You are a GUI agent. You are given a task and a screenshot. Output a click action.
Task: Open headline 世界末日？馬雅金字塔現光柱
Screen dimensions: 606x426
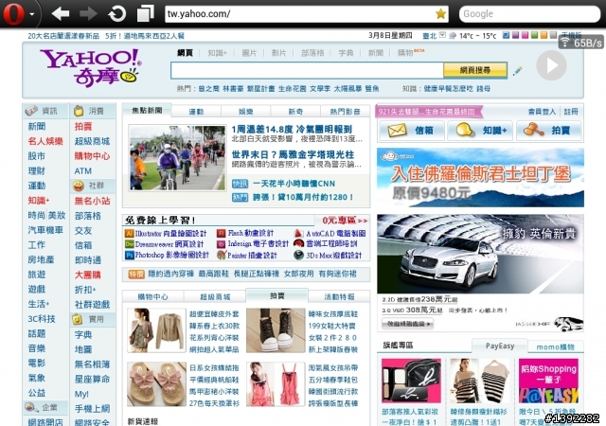click(x=293, y=154)
